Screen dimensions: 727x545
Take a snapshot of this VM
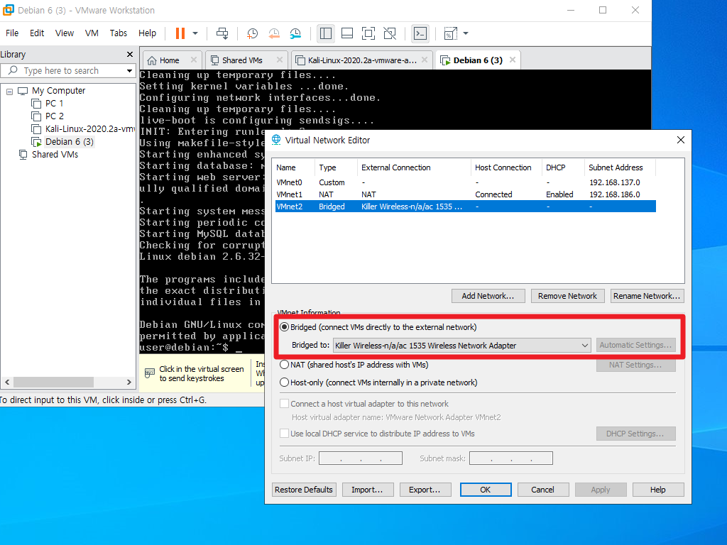click(x=252, y=33)
